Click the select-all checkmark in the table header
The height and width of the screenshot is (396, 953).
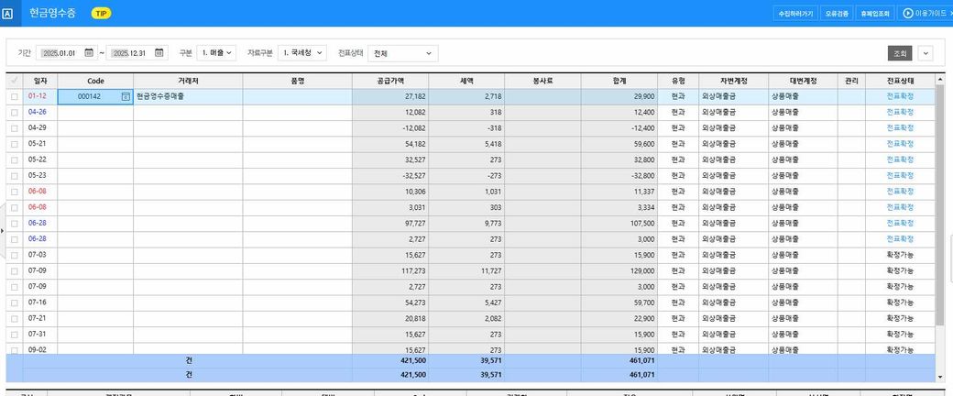(x=14, y=81)
